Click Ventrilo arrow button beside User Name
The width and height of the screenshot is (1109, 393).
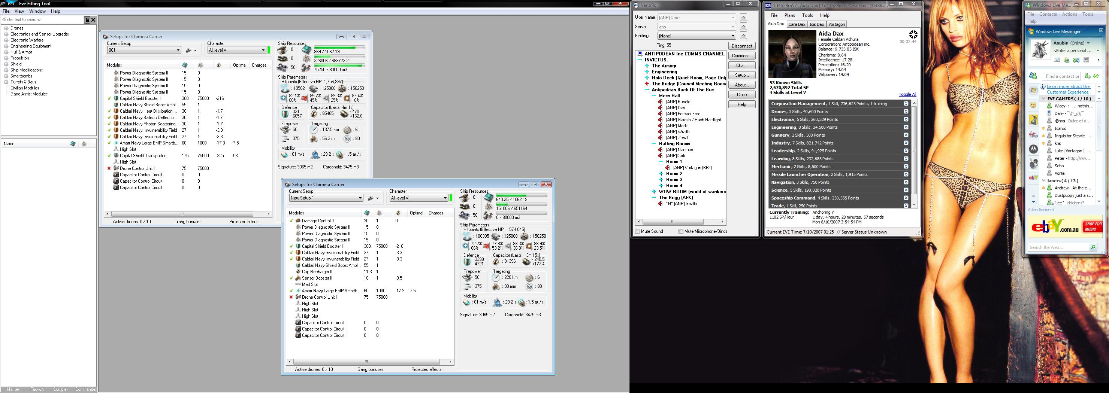pos(743,18)
